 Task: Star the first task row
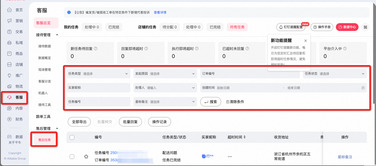click(x=86, y=156)
